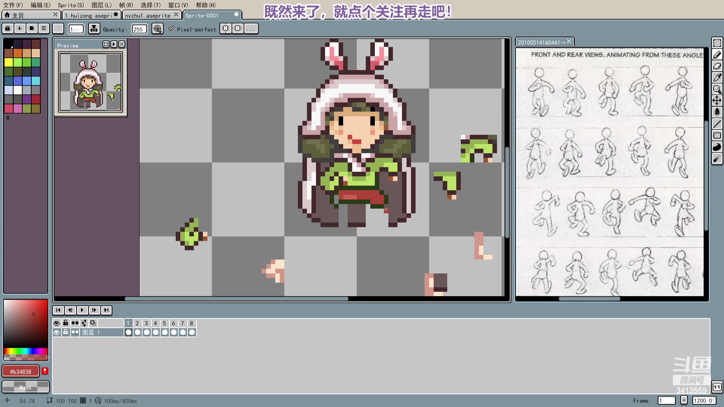The image size is (724, 407).
Task: Click the Mask background color button
Action: coord(26,387)
